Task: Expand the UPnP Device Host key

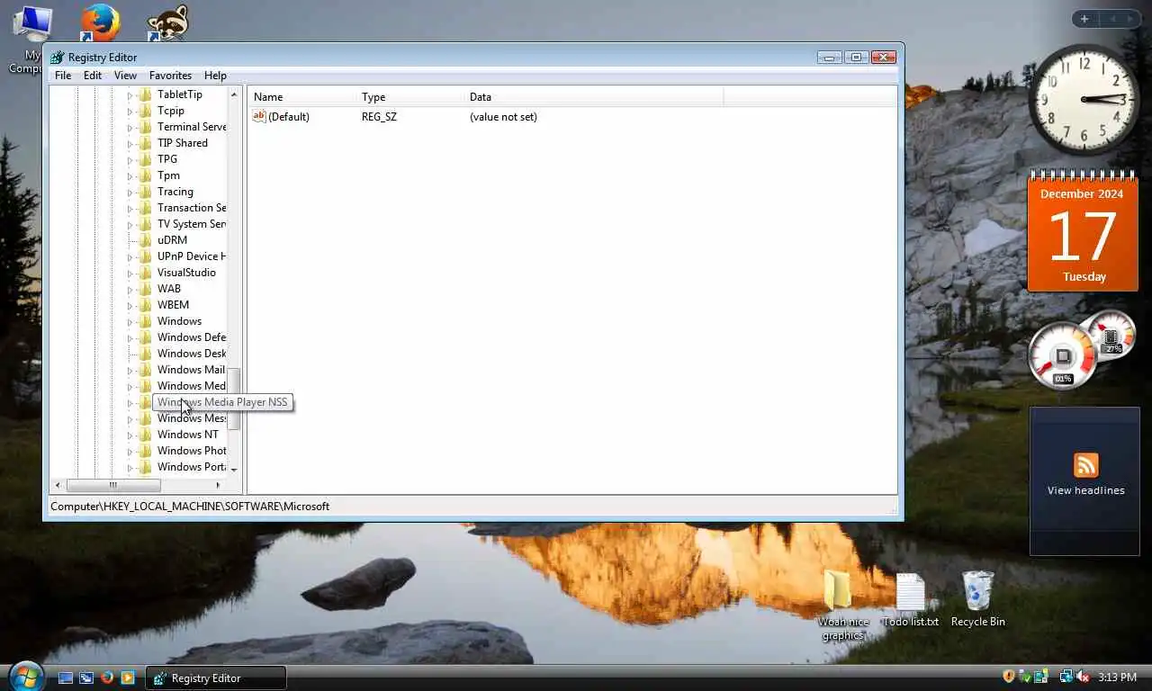Action: coord(130,256)
